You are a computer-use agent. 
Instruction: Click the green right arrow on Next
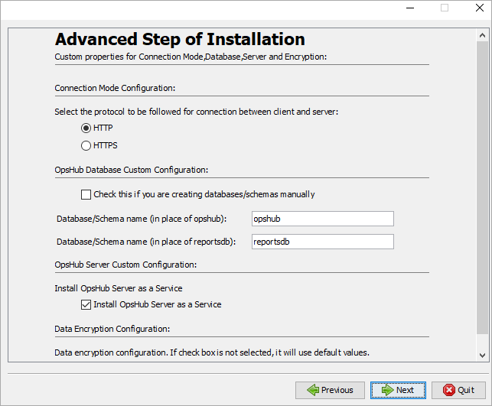[x=387, y=390]
